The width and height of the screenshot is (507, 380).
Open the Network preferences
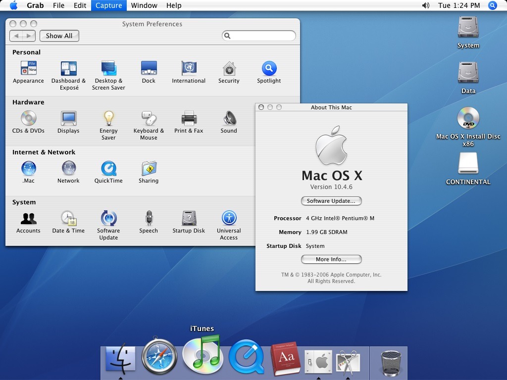(x=68, y=168)
